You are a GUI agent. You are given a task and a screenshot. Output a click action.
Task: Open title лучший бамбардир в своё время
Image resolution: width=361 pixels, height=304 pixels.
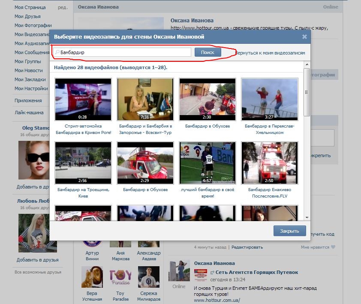[208, 193]
